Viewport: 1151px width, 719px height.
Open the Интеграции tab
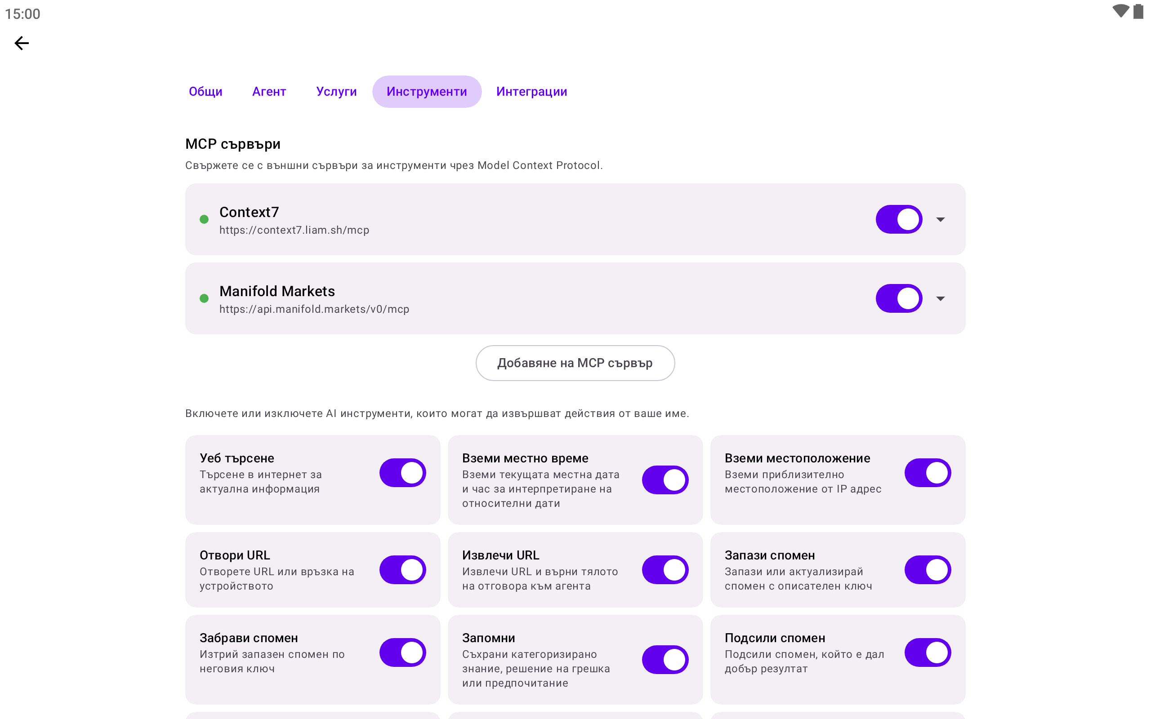point(531,91)
